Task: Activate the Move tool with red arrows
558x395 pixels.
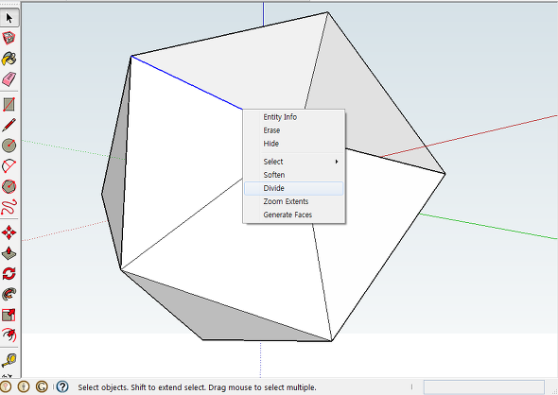Action: tap(9, 232)
